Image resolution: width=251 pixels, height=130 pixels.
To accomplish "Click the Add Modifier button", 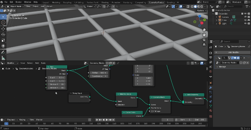I will click(232, 52).
